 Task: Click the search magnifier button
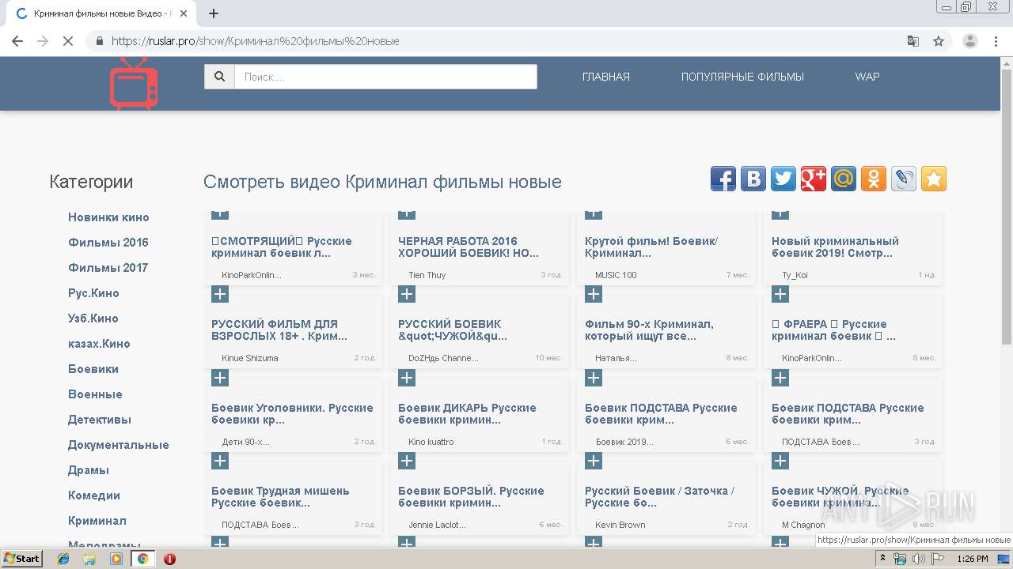coord(219,77)
